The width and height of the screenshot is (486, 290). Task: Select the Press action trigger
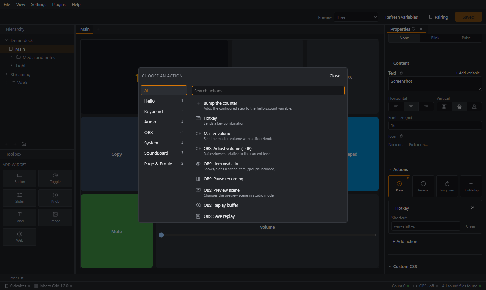[x=399, y=186]
